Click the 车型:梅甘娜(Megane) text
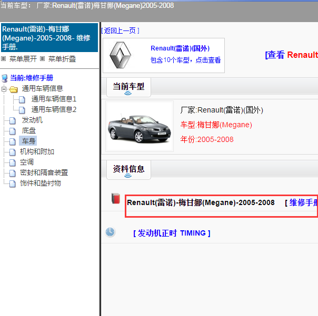Screen dimensions: 318x316 pos(216,125)
